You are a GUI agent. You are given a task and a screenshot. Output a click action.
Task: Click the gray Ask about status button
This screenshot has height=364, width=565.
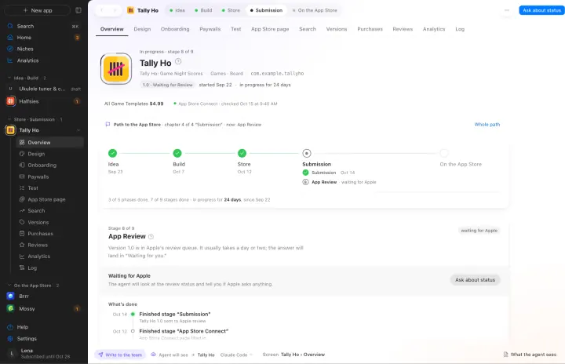475,280
